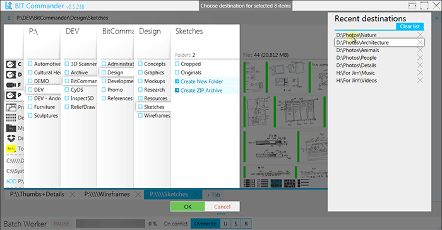
Task: Switch to the P:\\Thumbs+Details tab
Action: [37, 194]
